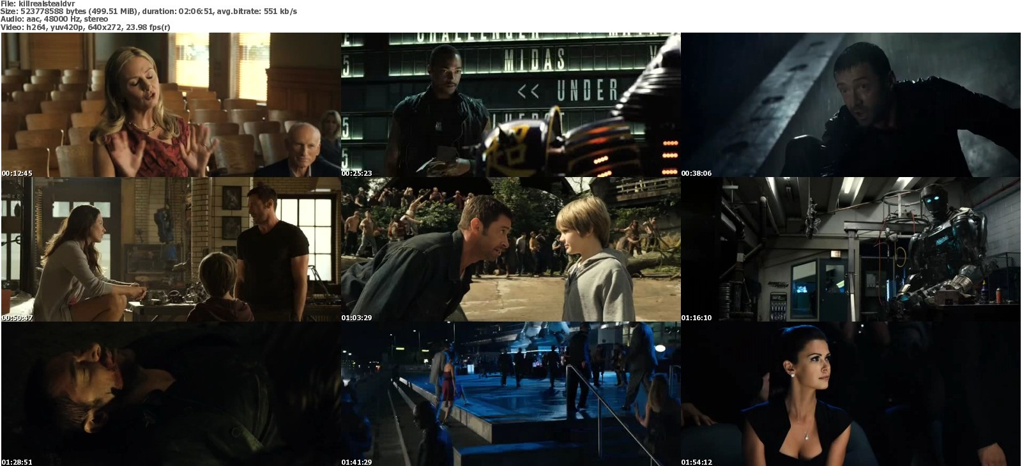Click the woman in black thumbnail 01:54:12
This screenshot has width=1022, height=466.
point(850,394)
